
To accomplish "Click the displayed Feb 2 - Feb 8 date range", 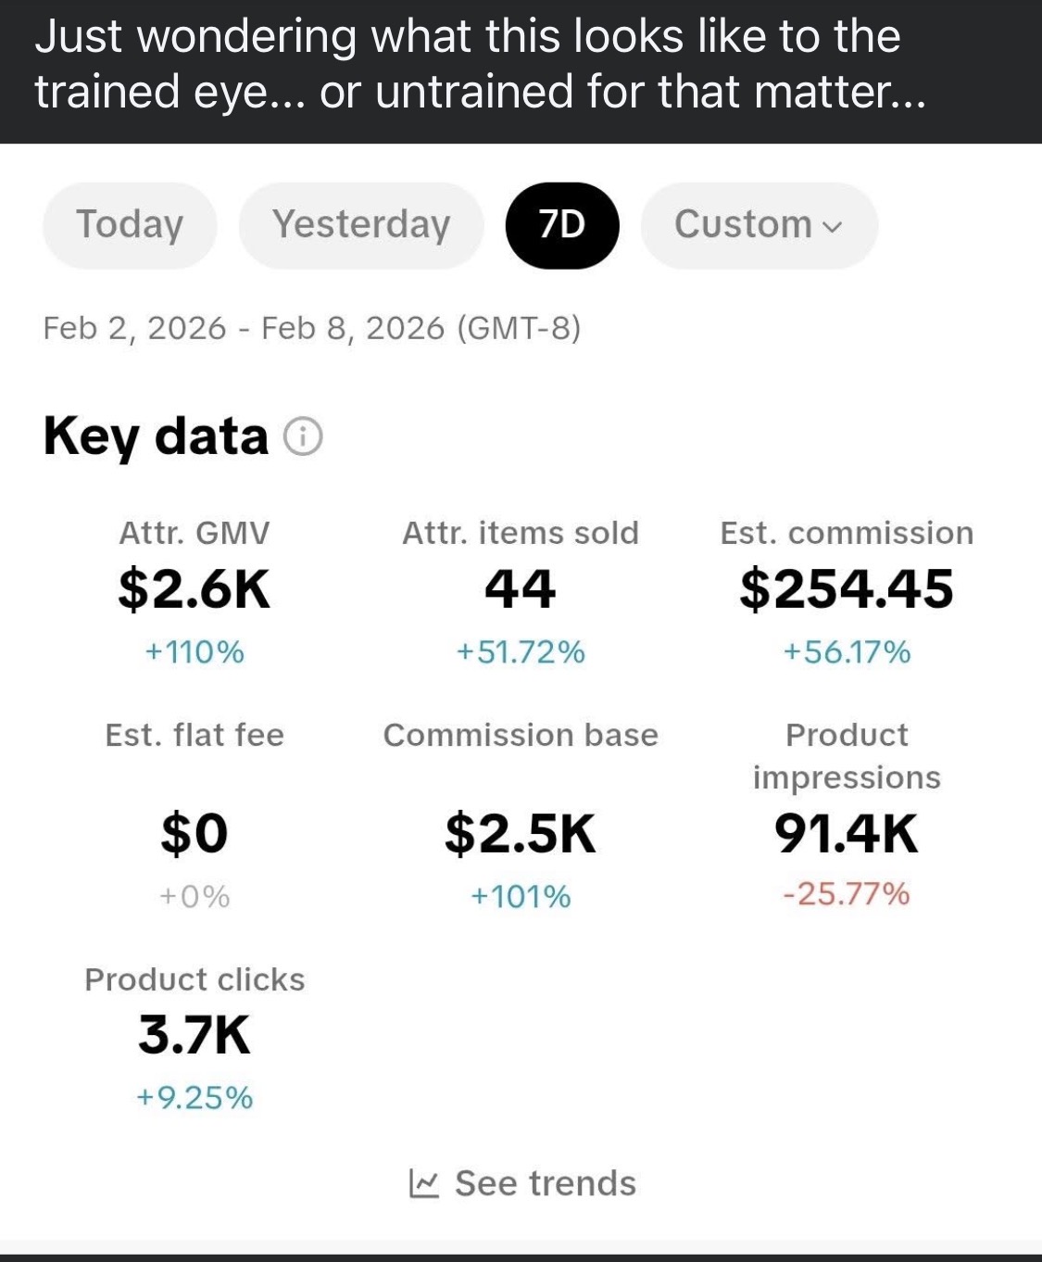I will click(312, 328).
